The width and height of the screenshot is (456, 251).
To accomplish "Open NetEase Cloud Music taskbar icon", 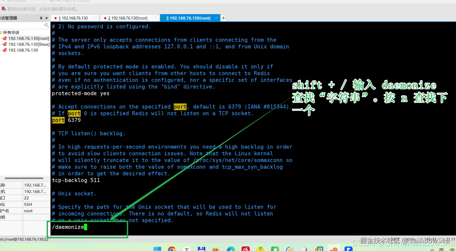I will click(x=246, y=249).
